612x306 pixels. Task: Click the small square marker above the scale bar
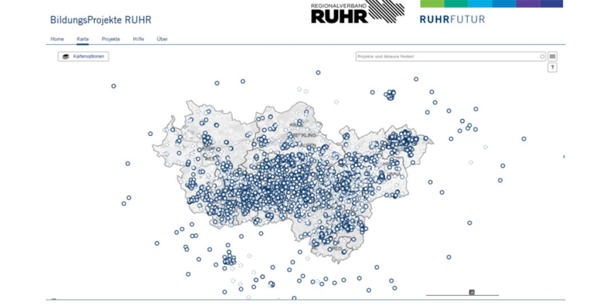pos(472,292)
